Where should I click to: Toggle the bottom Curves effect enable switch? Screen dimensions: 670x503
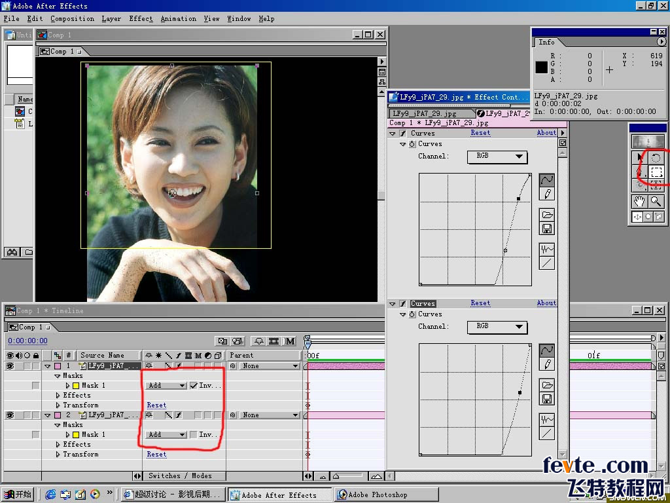point(402,304)
